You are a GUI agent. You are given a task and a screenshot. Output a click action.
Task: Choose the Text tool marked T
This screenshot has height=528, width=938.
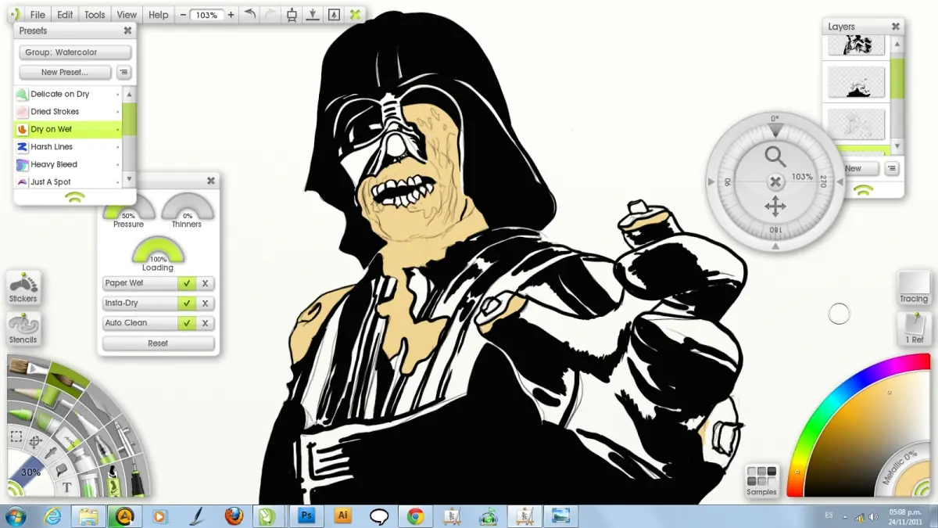coord(67,487)
